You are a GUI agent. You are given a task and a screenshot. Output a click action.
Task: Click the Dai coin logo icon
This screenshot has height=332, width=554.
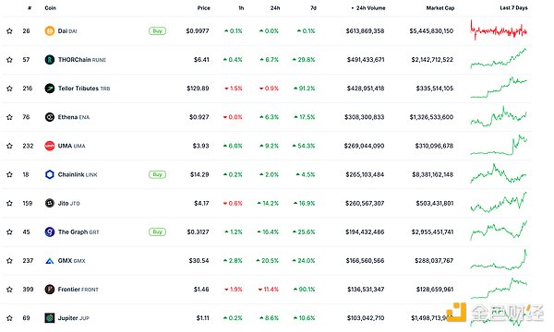click(x=50, y=31)
